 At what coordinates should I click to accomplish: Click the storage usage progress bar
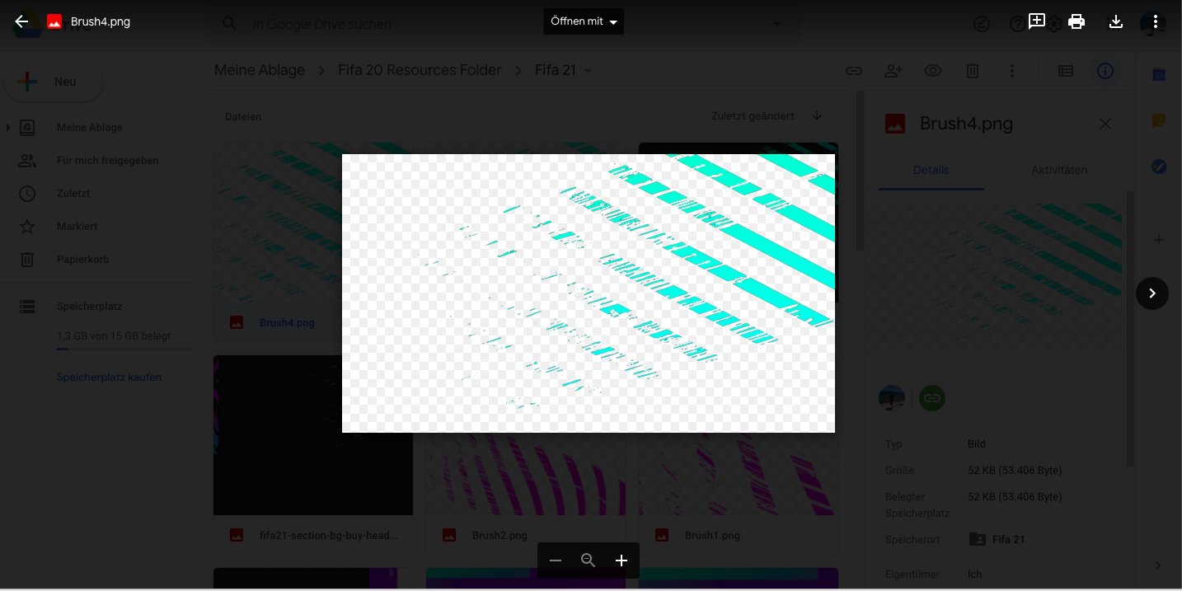point(124,349)
